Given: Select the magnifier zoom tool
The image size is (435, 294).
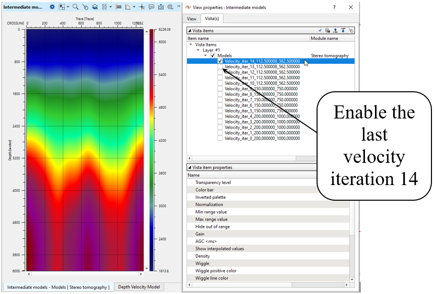Looking at the screenshot, I should [75, 7].
